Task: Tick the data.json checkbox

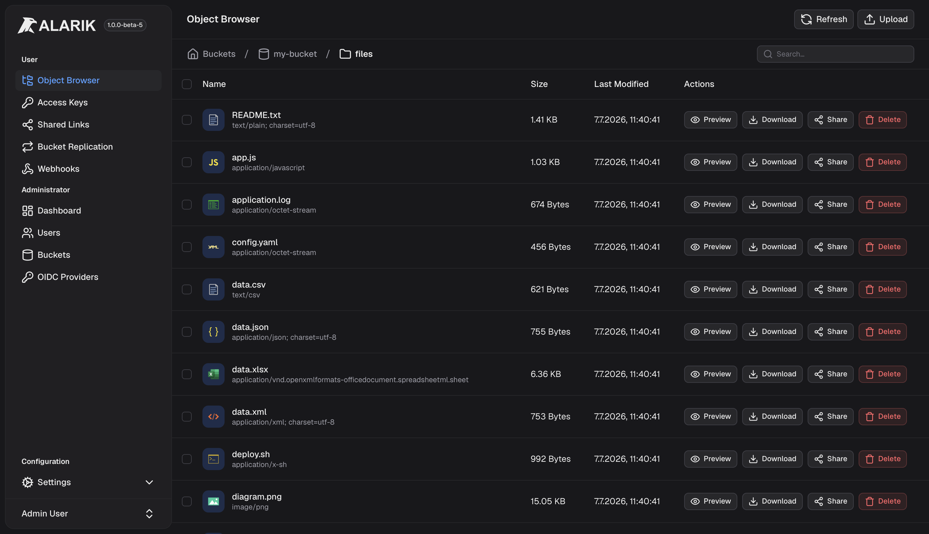Action: [x=186, y=332]
